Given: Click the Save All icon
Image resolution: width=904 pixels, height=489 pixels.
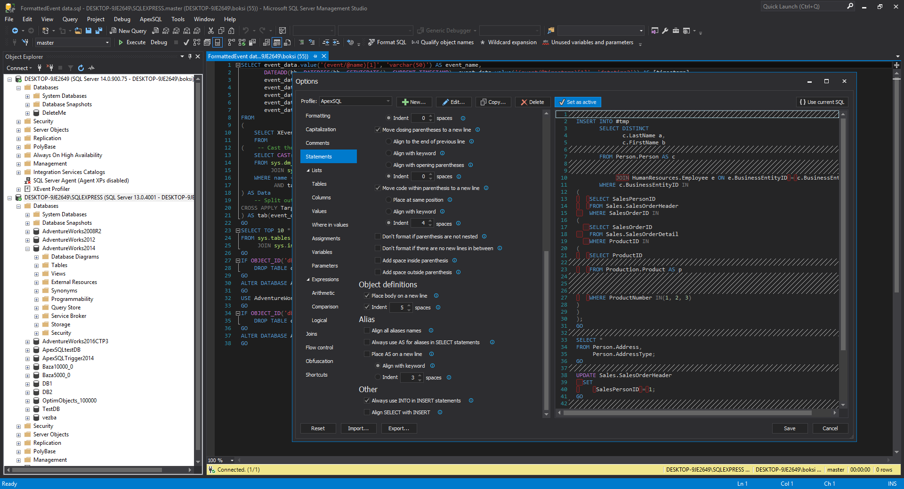Looking at the screenshot, I should click(x=99, y=31).
